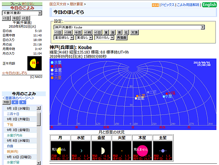
Task: Click the 太陽 marker on sky chart
Action: pyautogui.click(x=166, y=94)
